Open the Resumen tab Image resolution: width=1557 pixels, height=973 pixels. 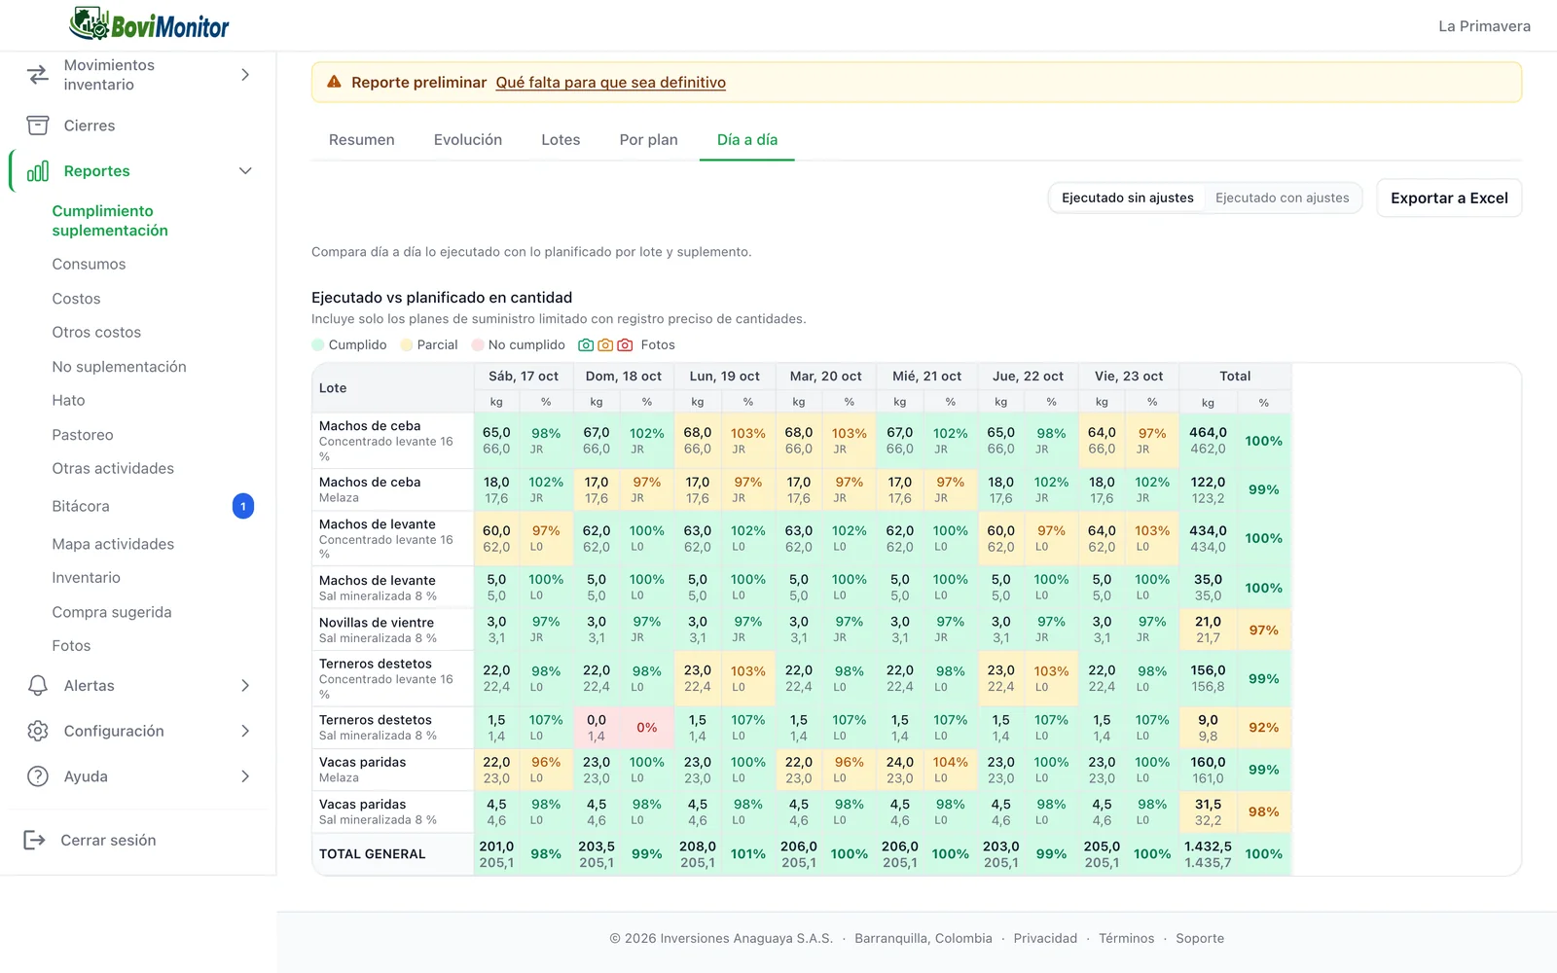[x=362, y=140]
